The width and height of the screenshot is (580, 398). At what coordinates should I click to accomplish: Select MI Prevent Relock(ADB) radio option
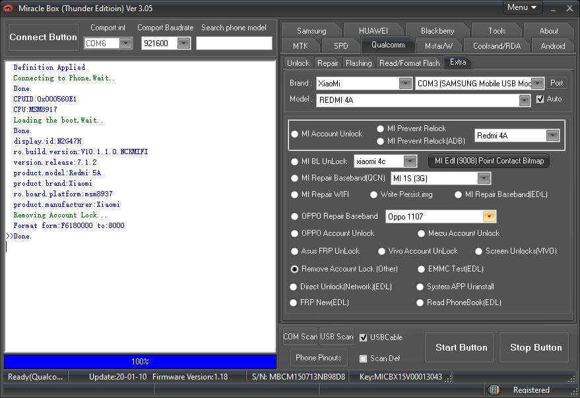(380, 141)
